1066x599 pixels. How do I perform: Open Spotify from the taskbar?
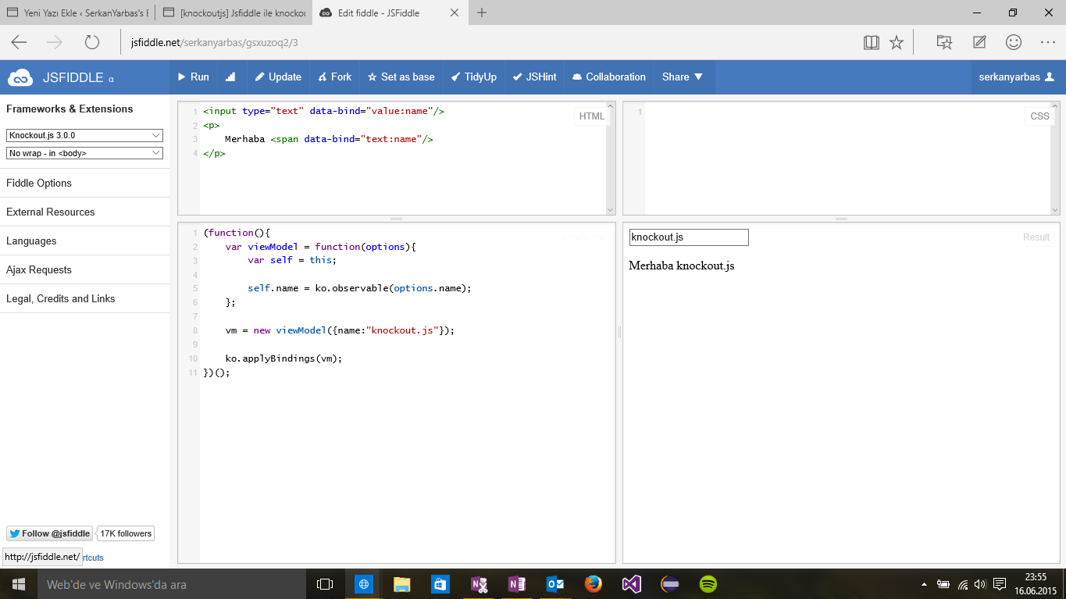[x=708, y=583]
